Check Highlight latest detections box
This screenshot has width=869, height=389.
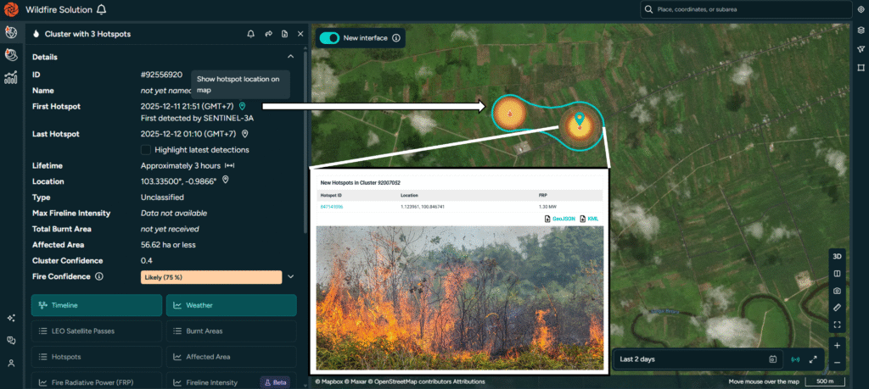click(146, 150)
